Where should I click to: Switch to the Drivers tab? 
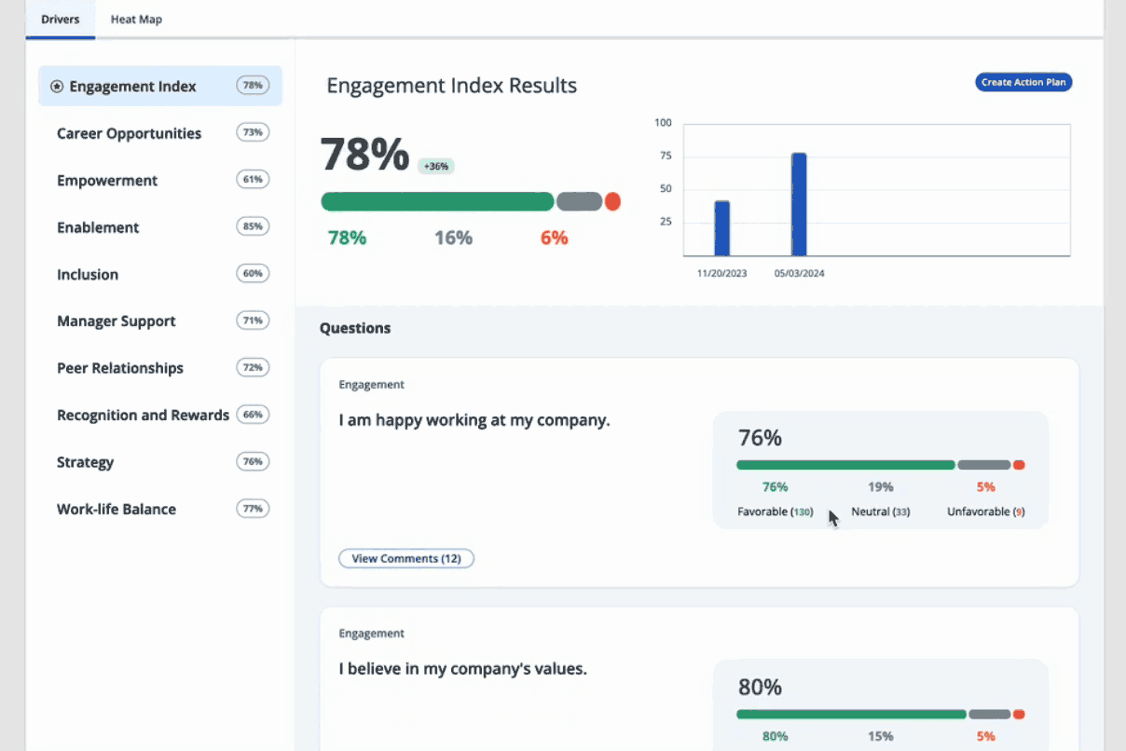[x=61, y=19]
